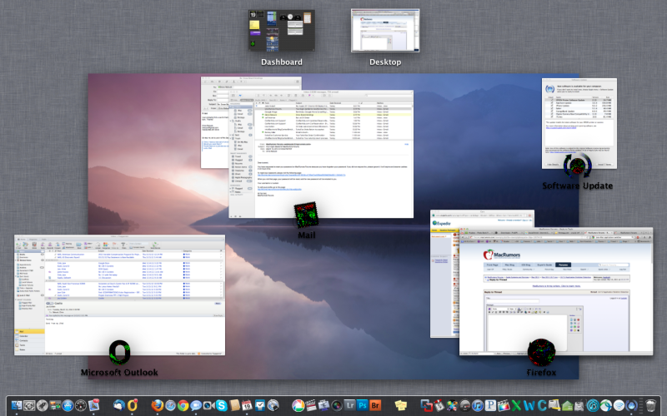Open the Stickies icon in the Dock

pos(400,405)
